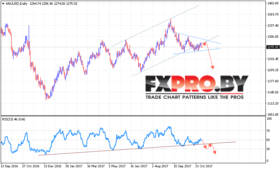Click the date label 31 Oct 2017
280x170 pixels.
pyautogui.click(x=204, y=166)
